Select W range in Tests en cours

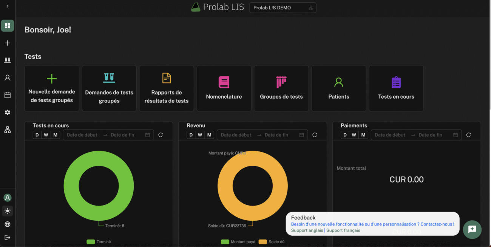[46, 135]
